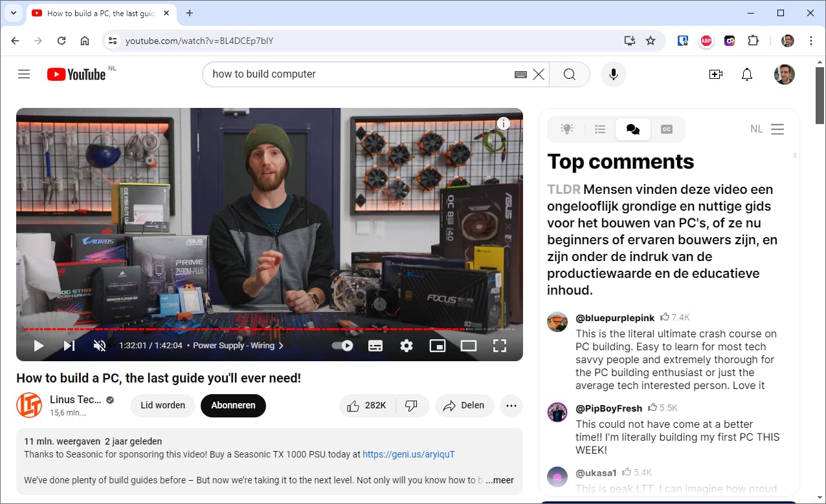Screen dimensions: 826x504
Task: Open the list summary tab
Action: [600, 129]
